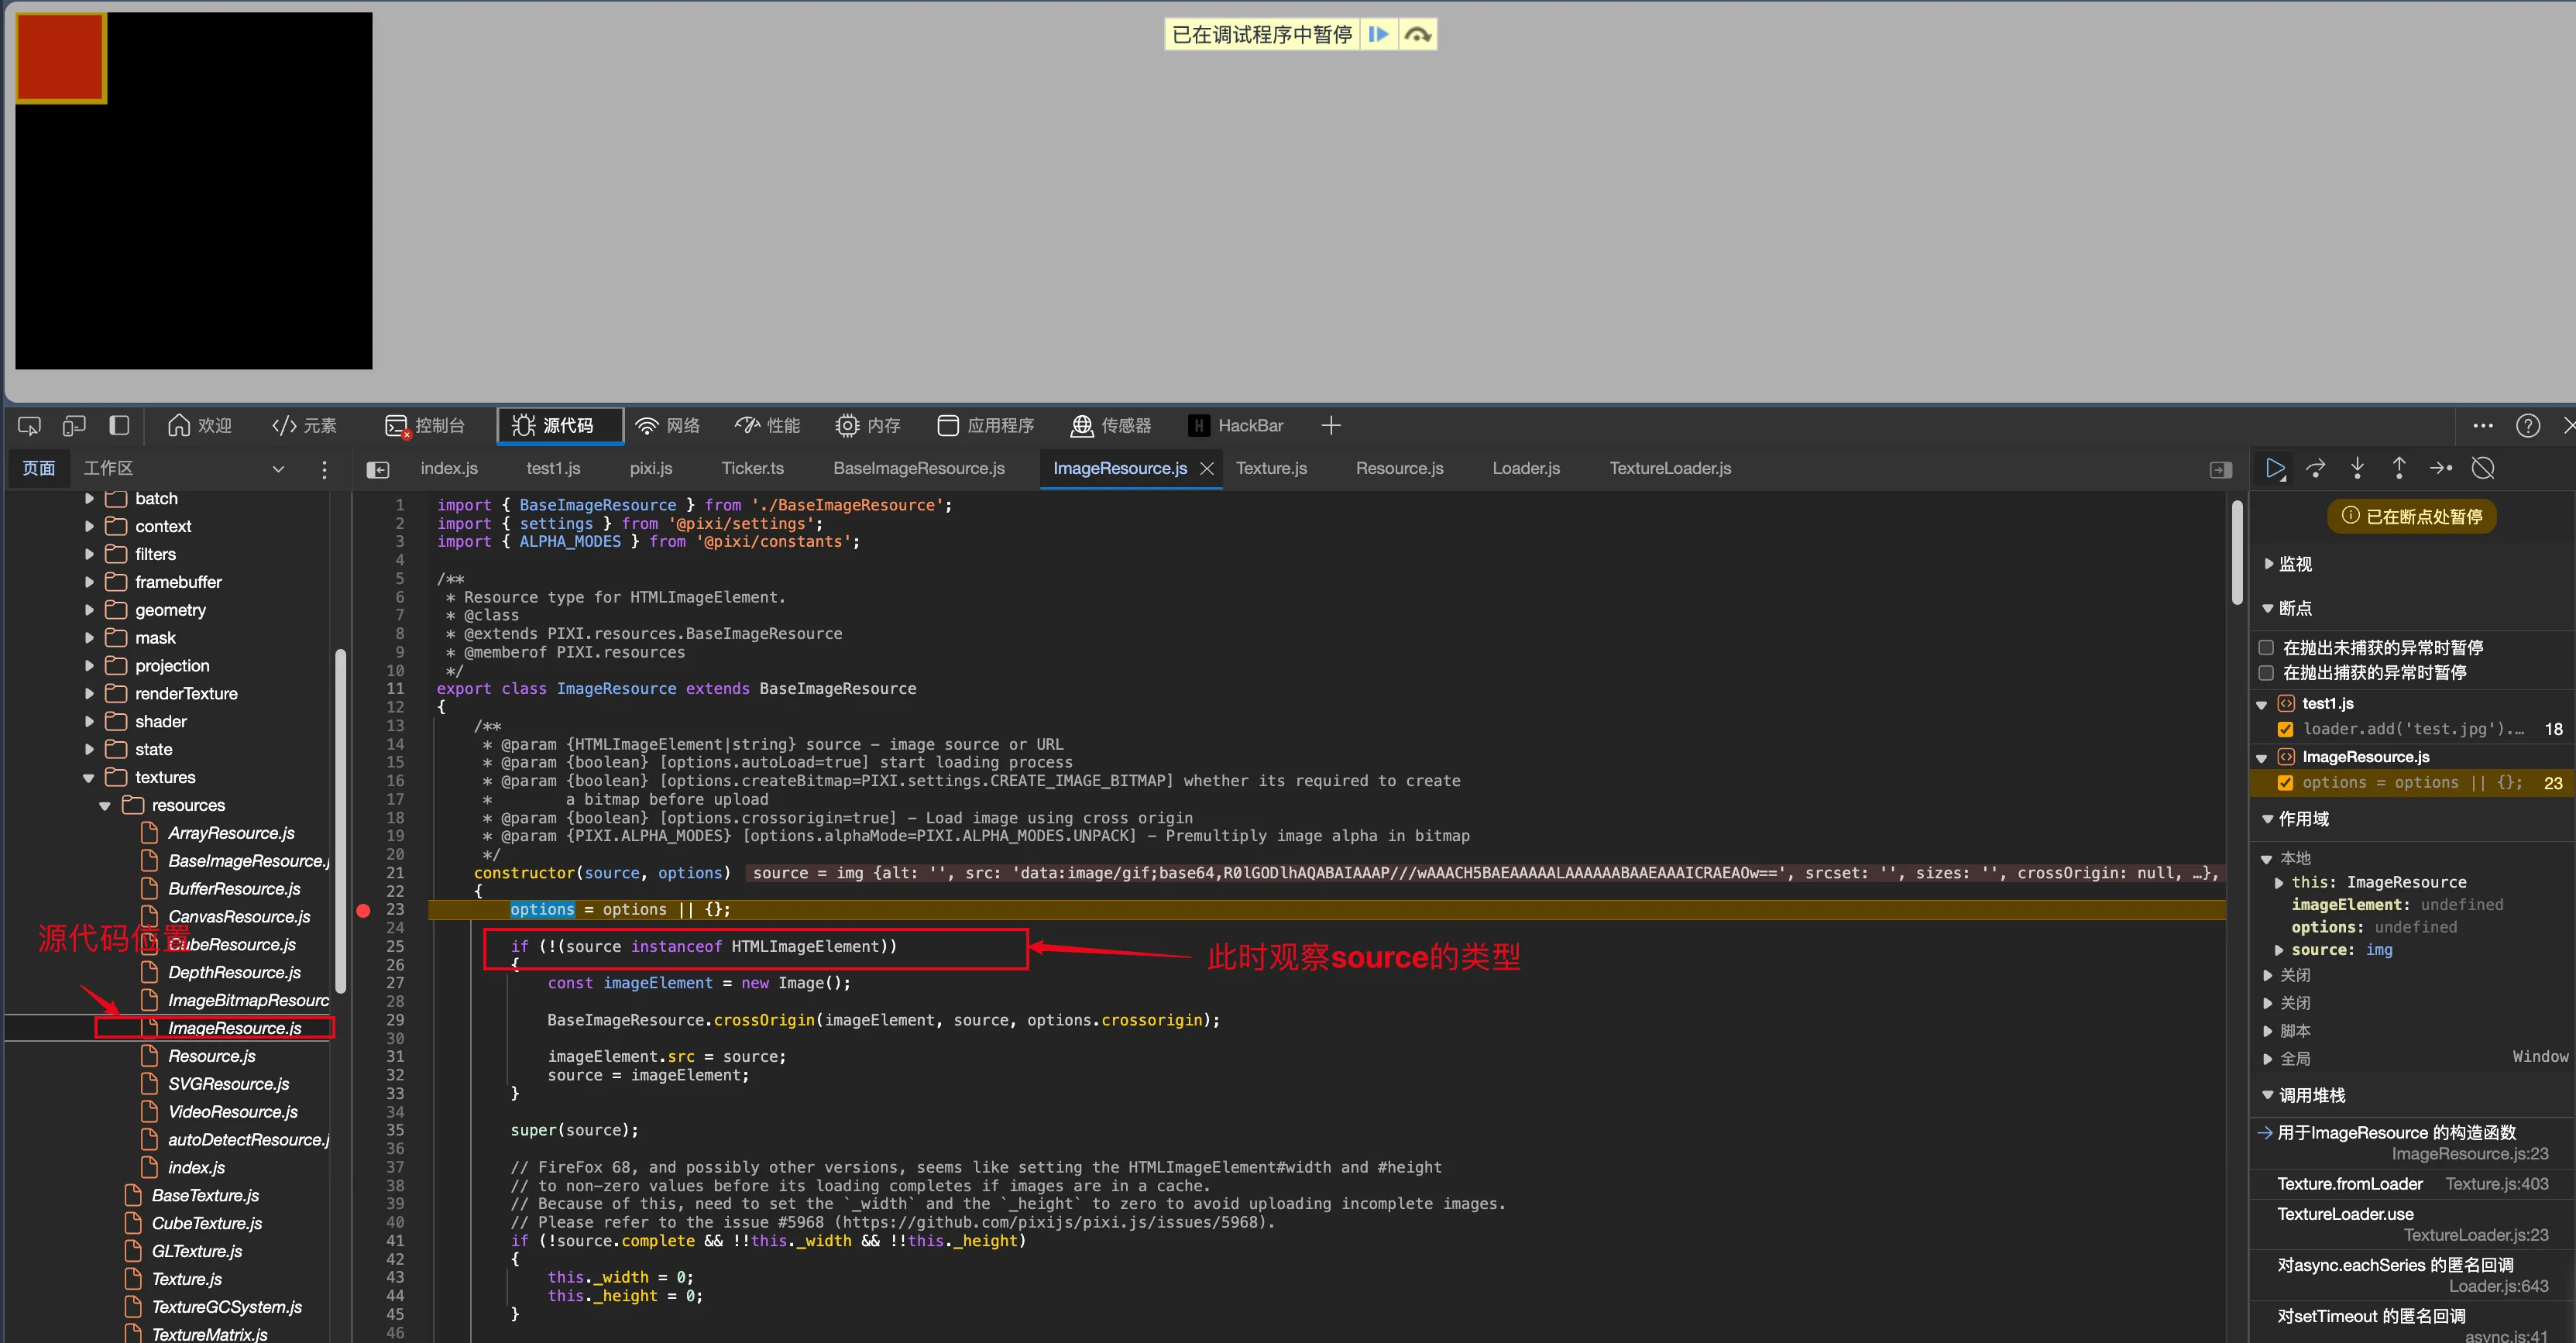Expand the this: ImageResource scope entry
The image size is (2576, 1343).
(x=2279, y=883)
